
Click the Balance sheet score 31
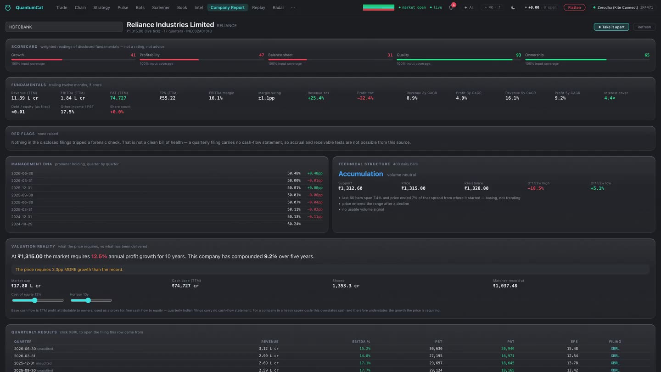tap(390, 55)
